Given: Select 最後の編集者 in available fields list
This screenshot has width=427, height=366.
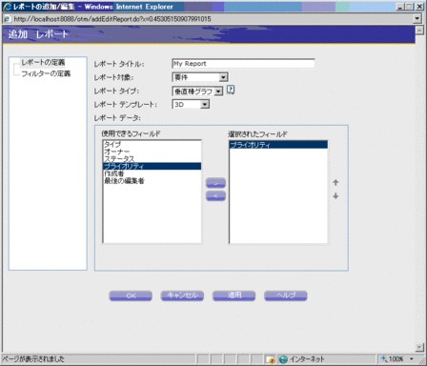Looking at the screenshot, I should [152, 181].
